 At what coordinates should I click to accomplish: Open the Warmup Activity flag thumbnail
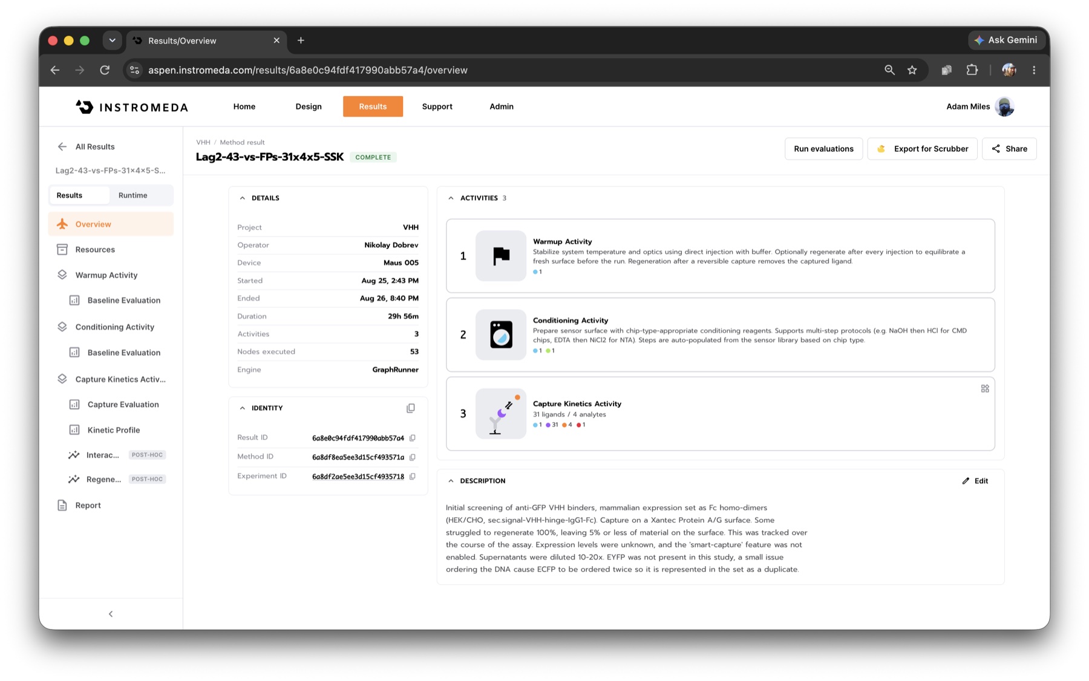501,256
